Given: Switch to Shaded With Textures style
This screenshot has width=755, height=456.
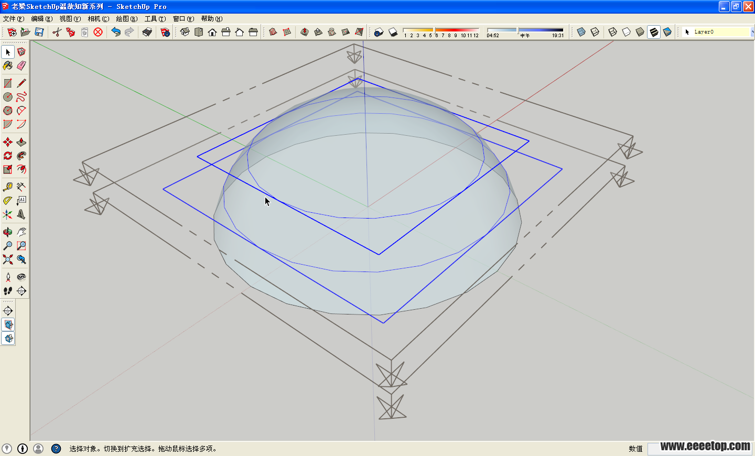Looking at the screenshot, I should tap(653, 32).
